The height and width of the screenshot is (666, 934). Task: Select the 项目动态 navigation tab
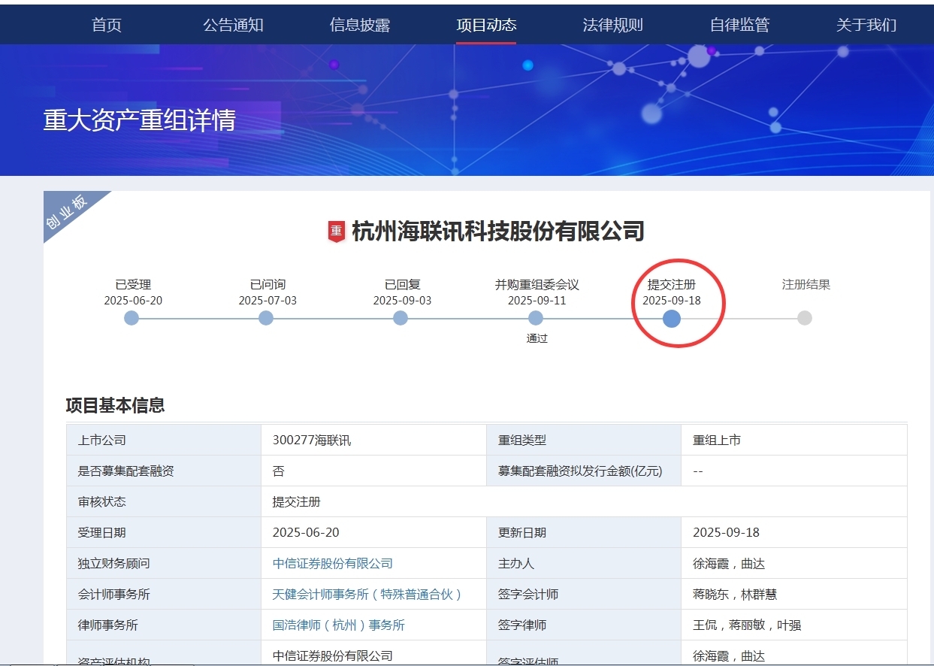(486, 25)
